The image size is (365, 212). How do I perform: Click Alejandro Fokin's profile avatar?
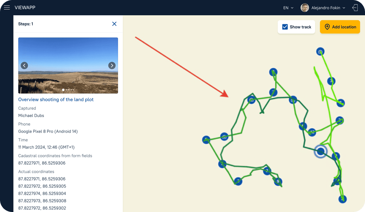point(305,8)
